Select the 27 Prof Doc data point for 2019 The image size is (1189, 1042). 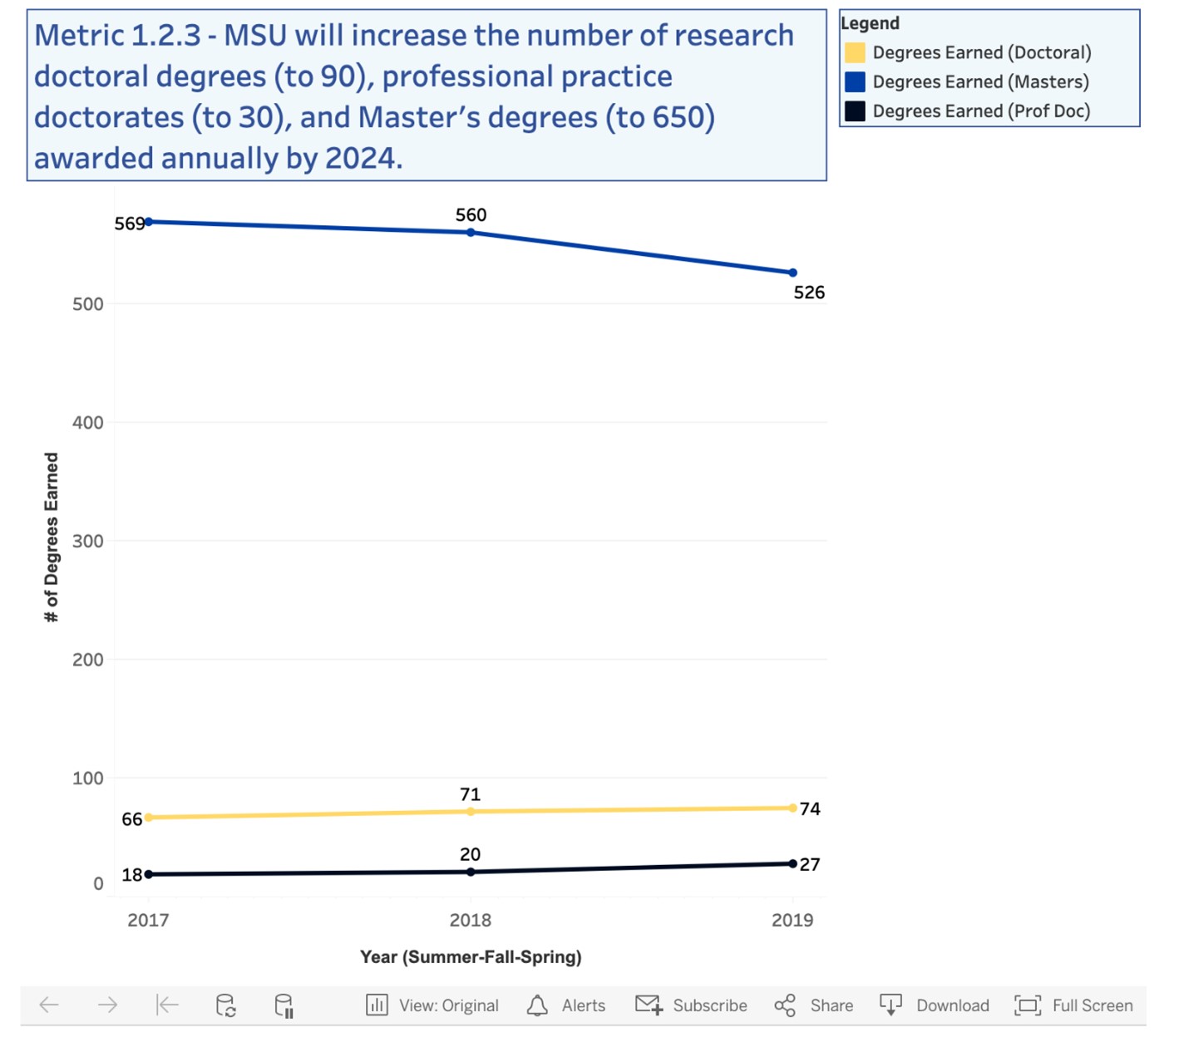[x=792, y=864]
